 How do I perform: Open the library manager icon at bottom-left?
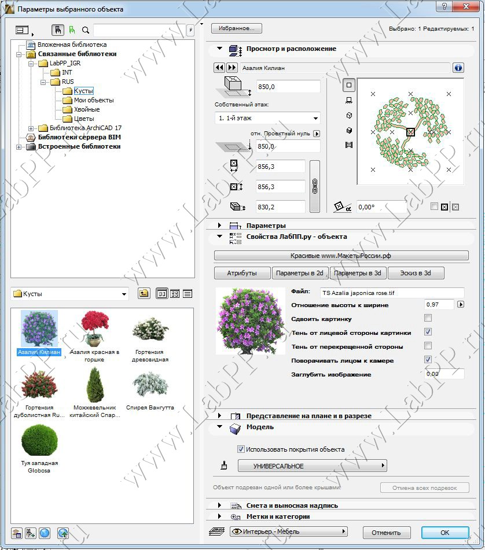pos(16,533)
